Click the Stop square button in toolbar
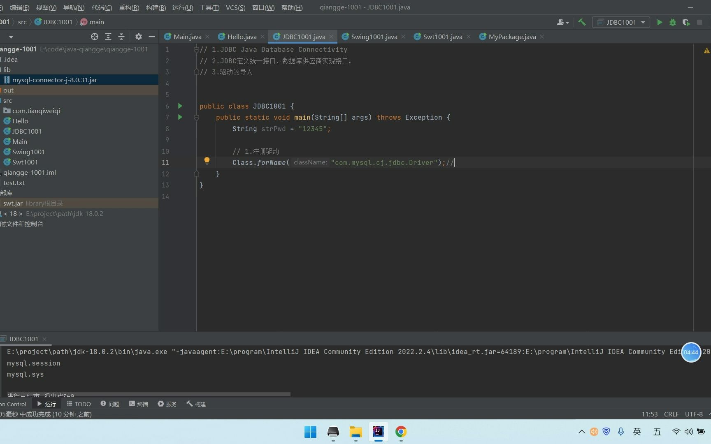Image resolution: width=711 pixels, height=444 pixels. click(699, 22)
